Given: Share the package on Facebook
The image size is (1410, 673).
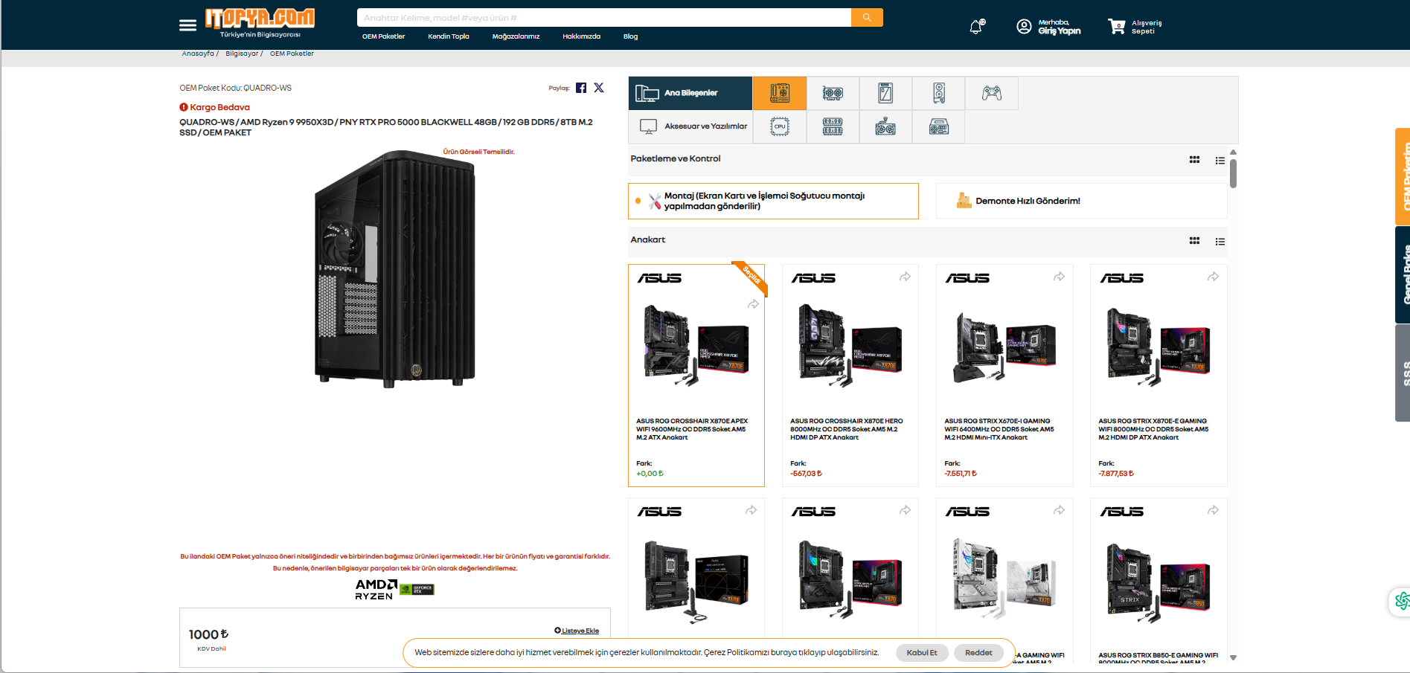Looking at the screenshot, I should (x=581, y=88).
